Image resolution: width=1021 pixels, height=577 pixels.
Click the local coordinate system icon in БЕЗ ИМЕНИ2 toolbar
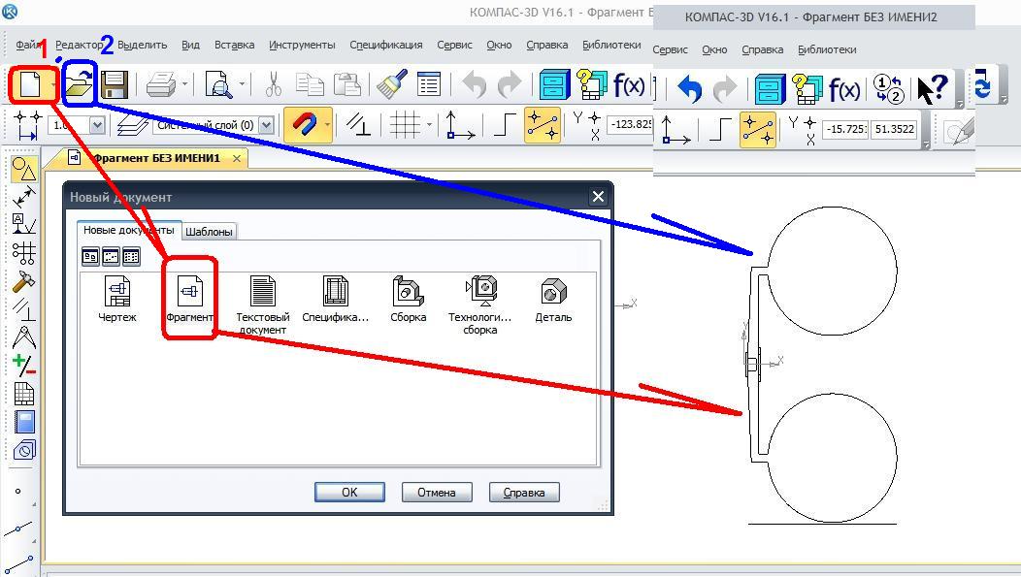pos(675,129)
